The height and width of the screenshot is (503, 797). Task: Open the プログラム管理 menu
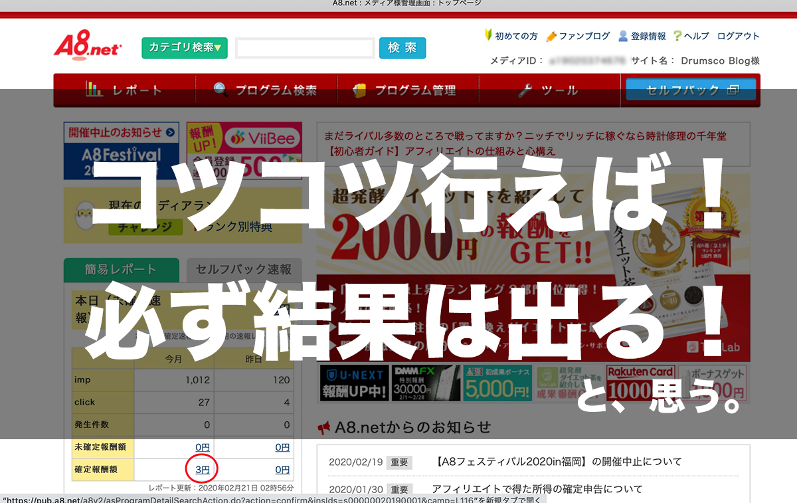[x=405, y=90]
